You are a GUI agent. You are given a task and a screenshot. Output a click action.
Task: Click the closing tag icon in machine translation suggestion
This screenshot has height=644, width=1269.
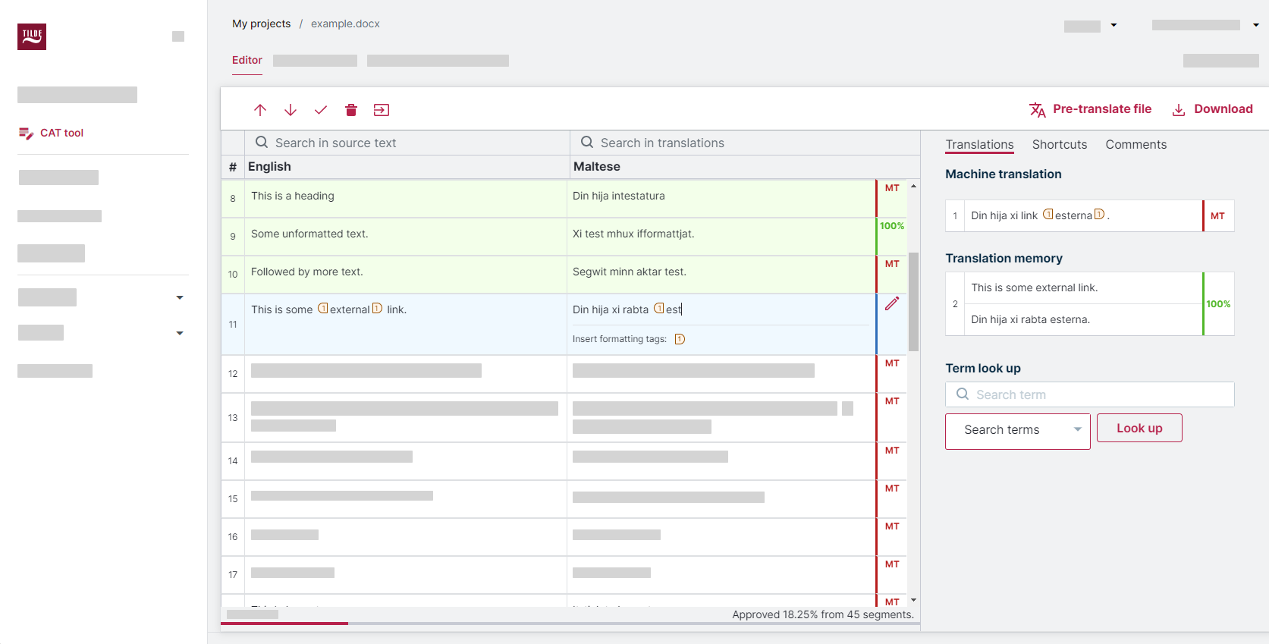[1099, 215]
